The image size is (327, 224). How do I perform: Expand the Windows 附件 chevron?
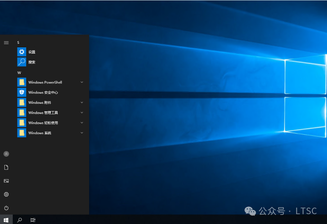click(x=82, y=102)
